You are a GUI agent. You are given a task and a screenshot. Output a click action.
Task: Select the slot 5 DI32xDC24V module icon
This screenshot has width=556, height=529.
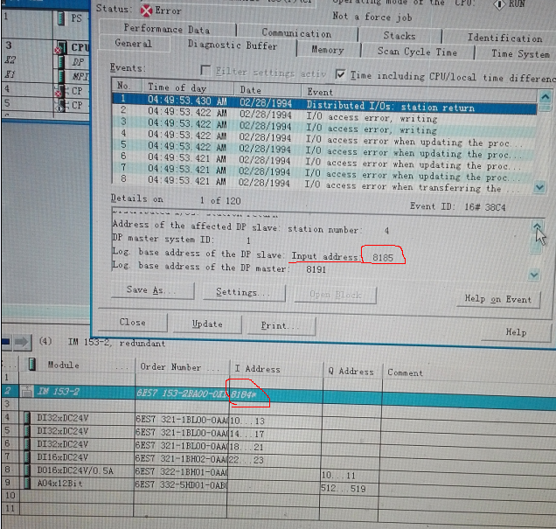point(27,431)
